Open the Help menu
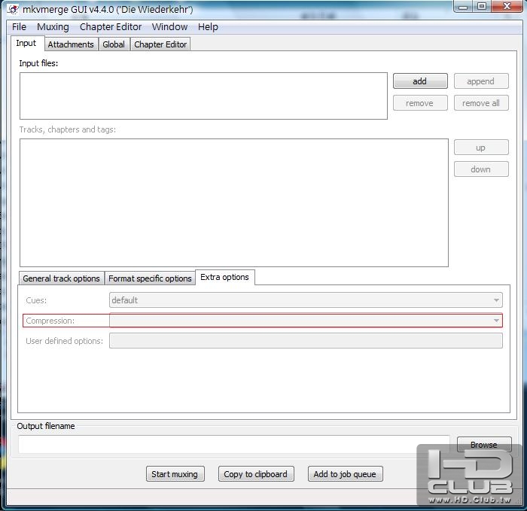This screenshot has width=527, height=511. [208, 27]
